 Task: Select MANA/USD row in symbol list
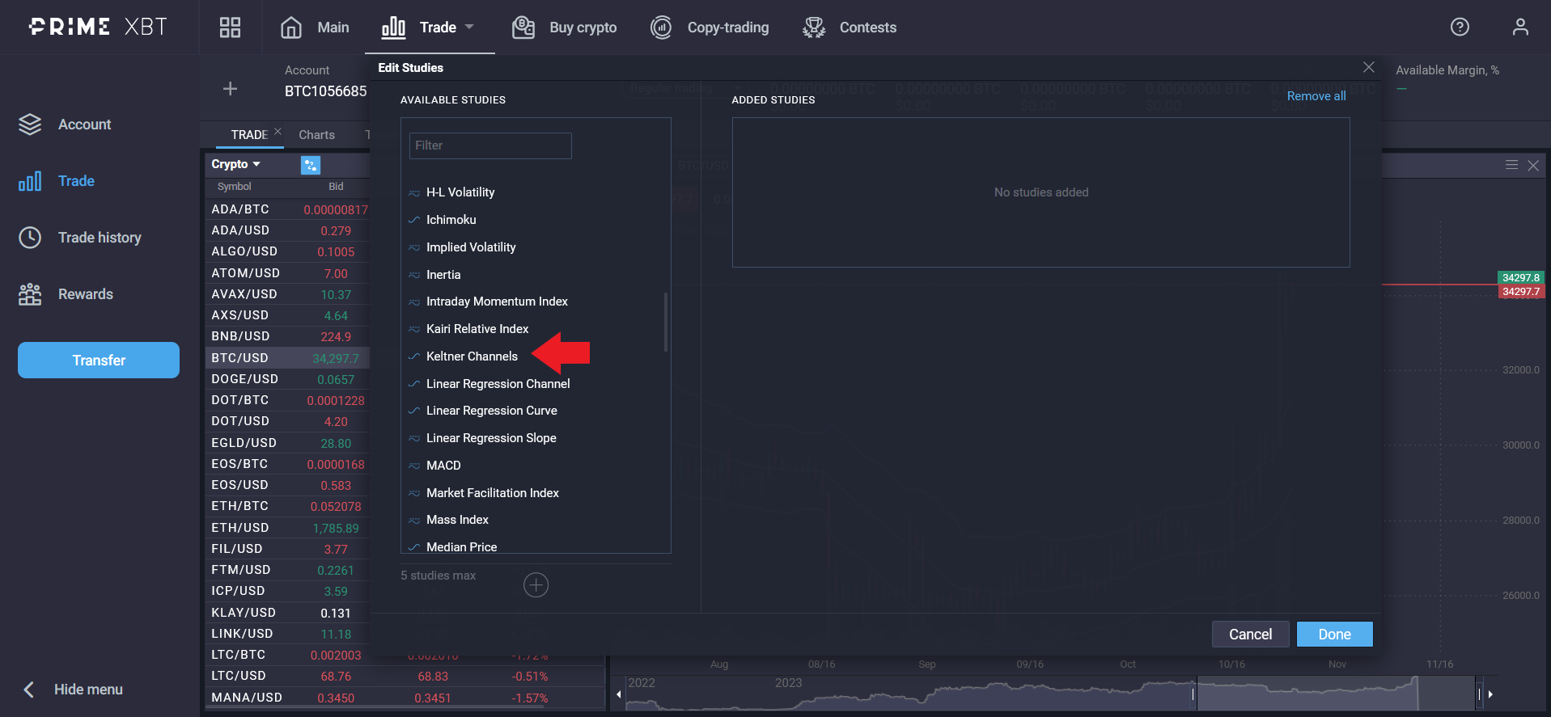[405, 698]
